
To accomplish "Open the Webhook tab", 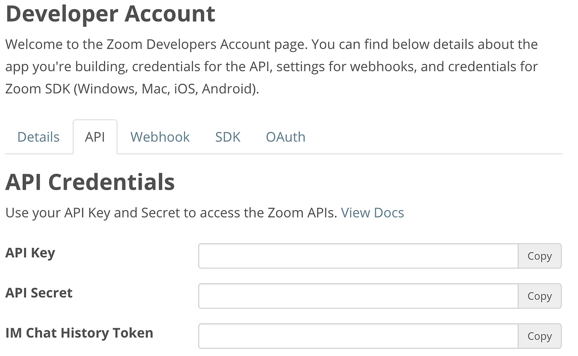I will [x=159, y=137].
